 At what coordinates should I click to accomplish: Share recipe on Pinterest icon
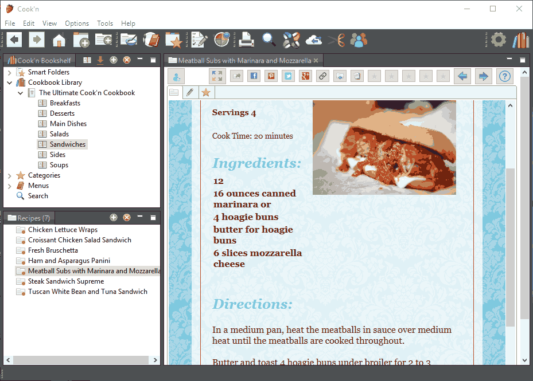click(x=271, y=76)
